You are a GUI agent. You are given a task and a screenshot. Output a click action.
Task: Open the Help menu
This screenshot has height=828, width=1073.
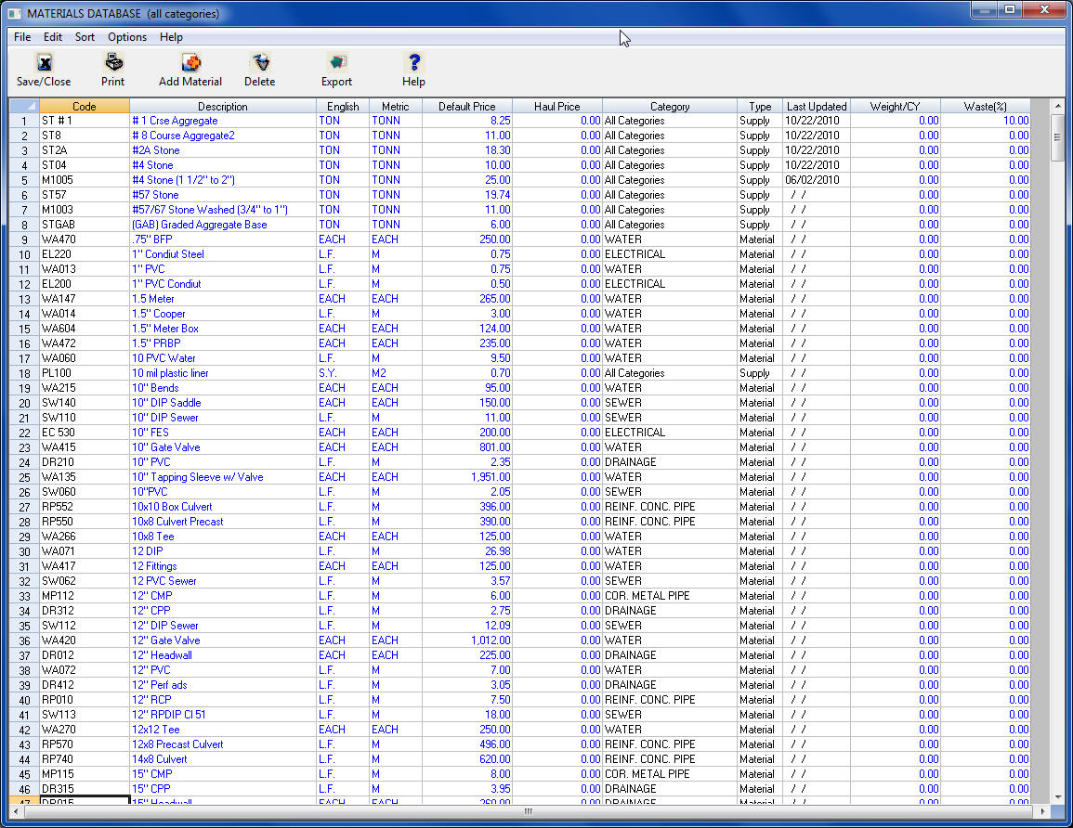pos(171,37)
